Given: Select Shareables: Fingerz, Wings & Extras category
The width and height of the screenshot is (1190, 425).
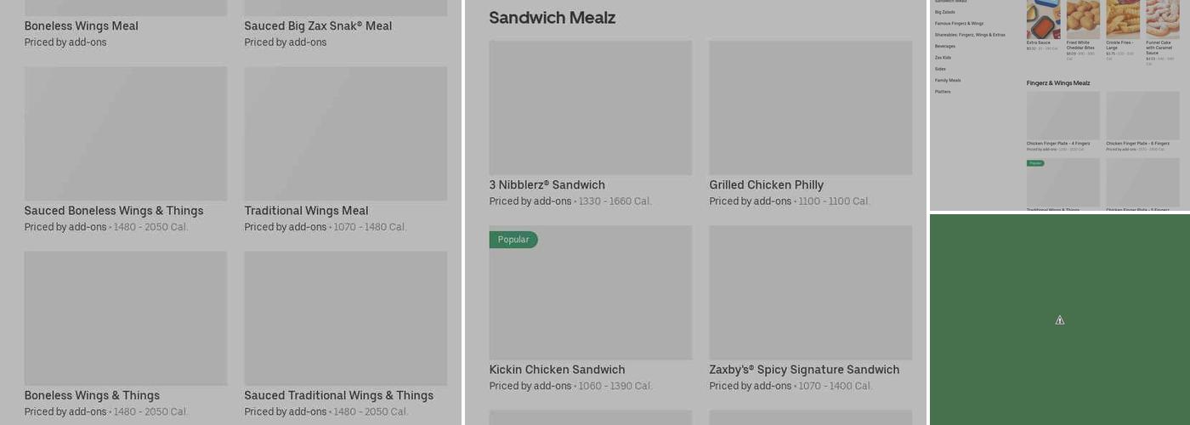Looking at the screenshot, I should 970,35.
